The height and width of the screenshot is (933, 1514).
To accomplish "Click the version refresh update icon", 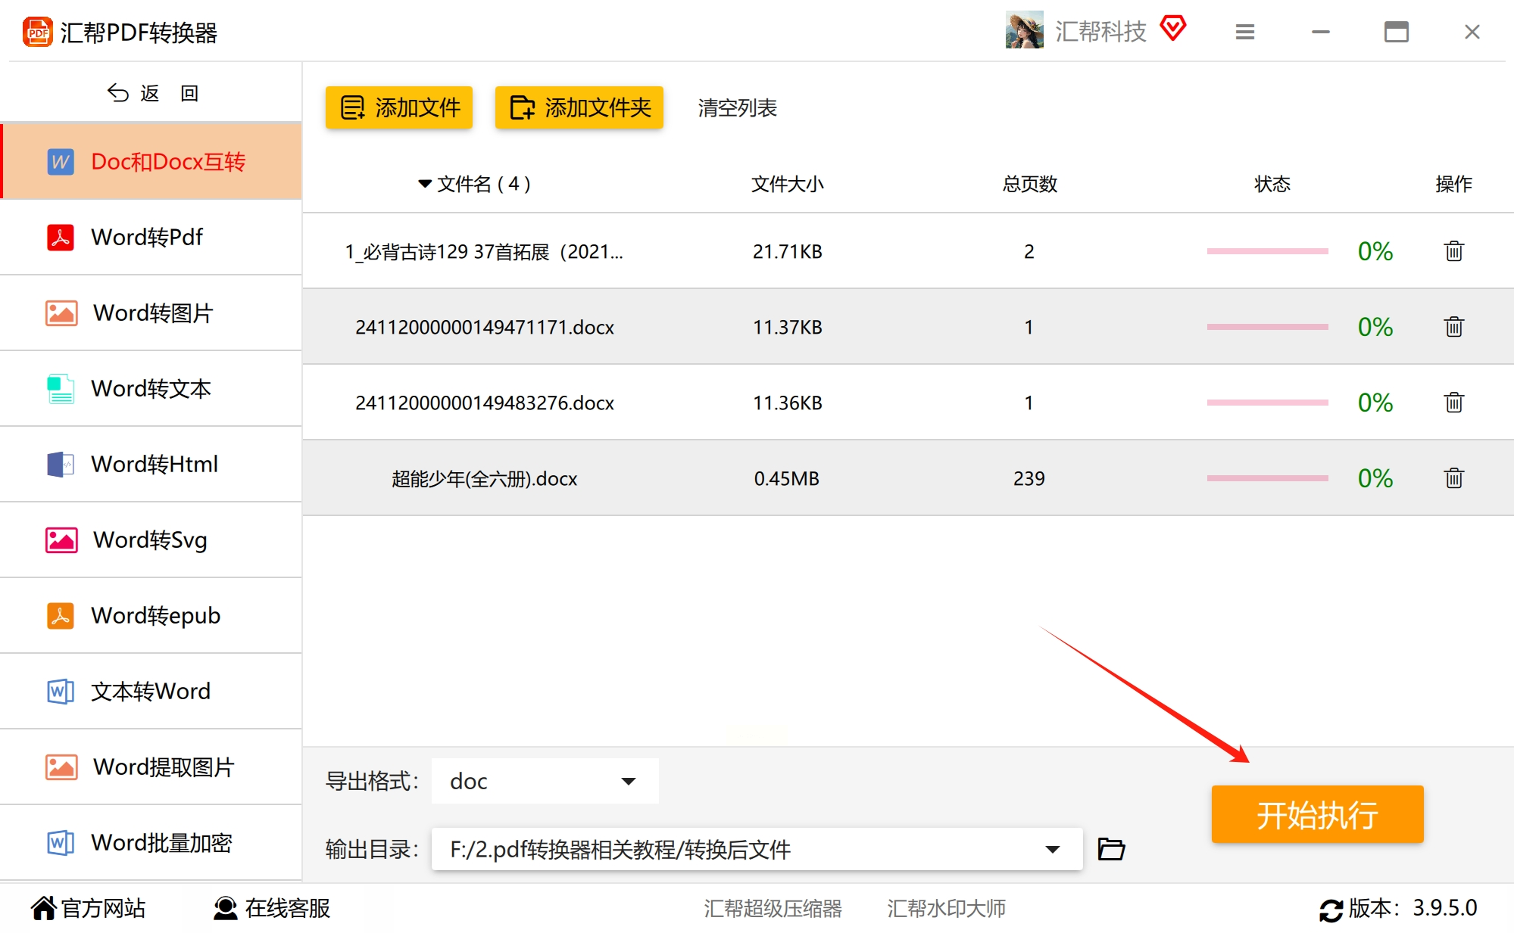I will click(1330, 909).
